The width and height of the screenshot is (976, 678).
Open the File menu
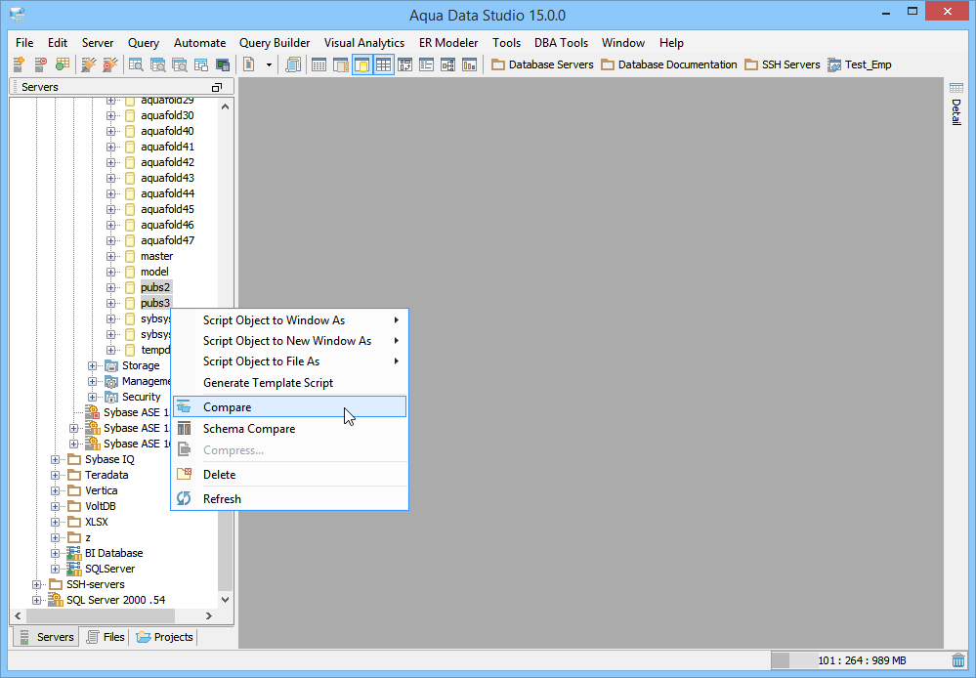(x=24, y=43)
